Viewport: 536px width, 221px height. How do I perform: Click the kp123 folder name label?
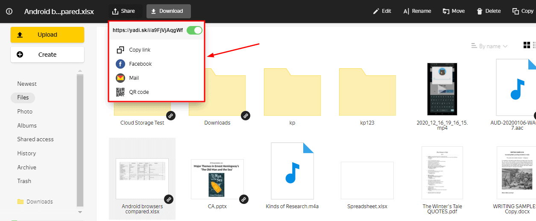coord(367,123)
